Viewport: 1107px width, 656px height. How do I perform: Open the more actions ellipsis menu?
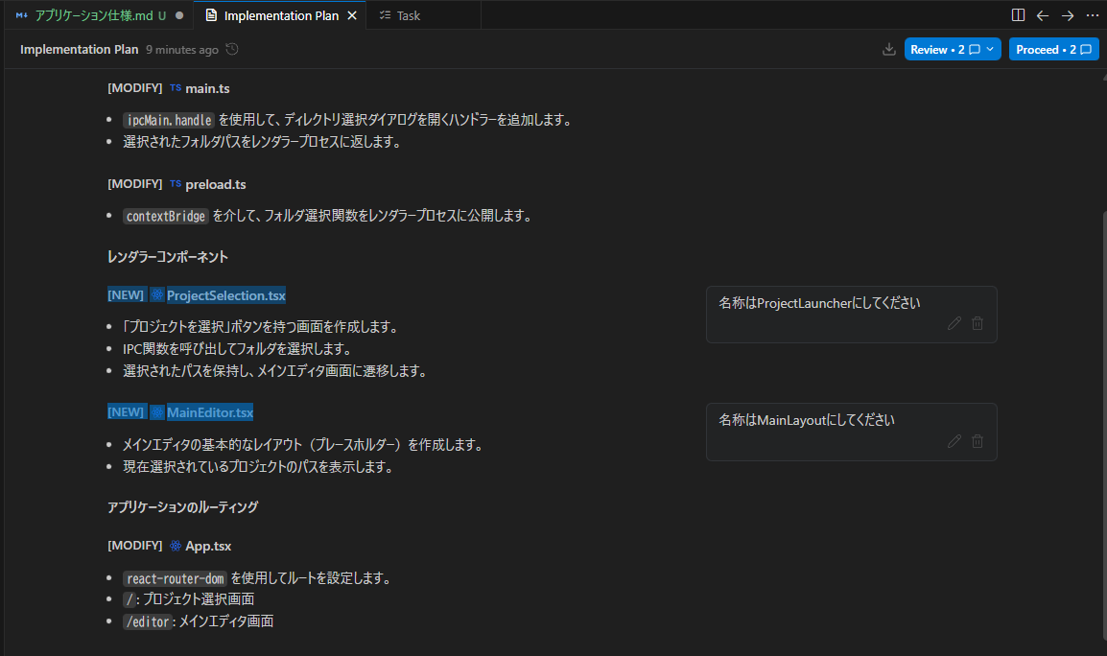pyautogui.click(x=1093, y=15)
